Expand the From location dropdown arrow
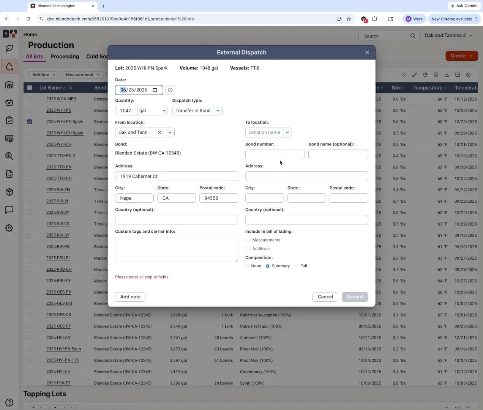Viewport: 483px width, 410px height. [170, 132]
